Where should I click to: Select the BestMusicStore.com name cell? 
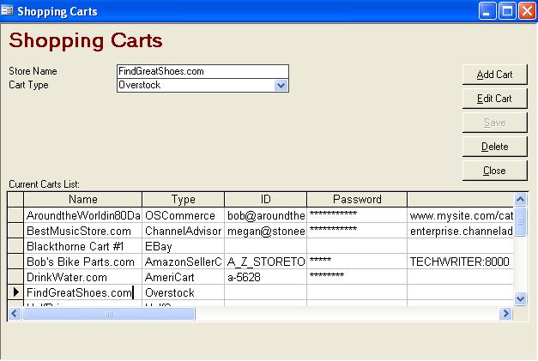coord(82,231)
